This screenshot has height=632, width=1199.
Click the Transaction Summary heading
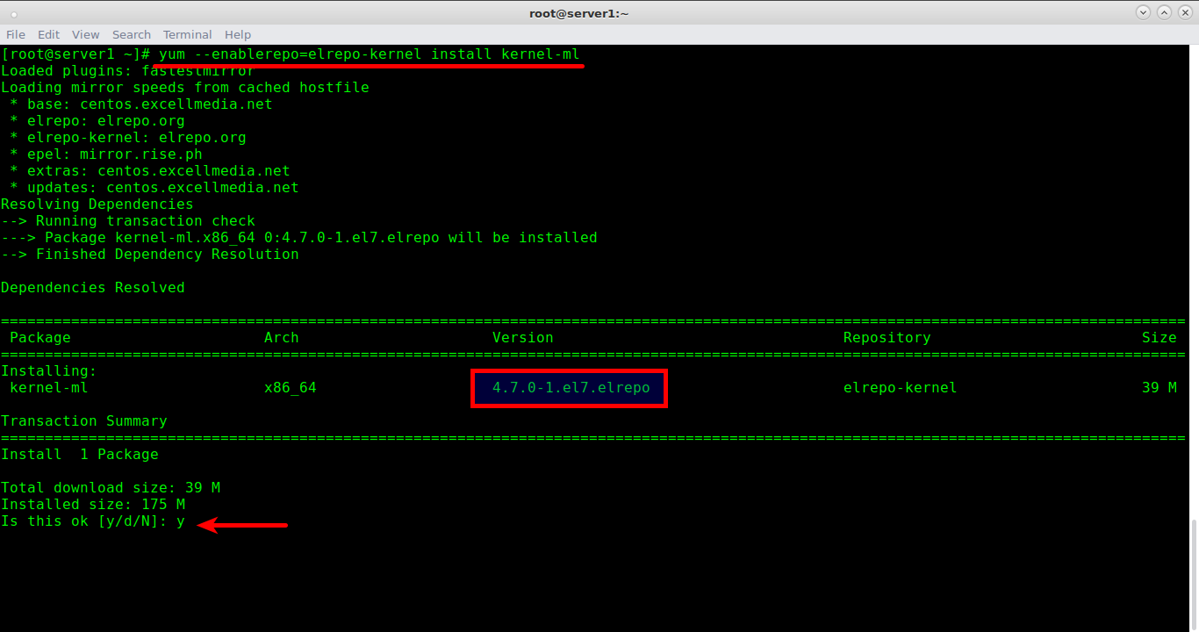[x=84, y=421]
